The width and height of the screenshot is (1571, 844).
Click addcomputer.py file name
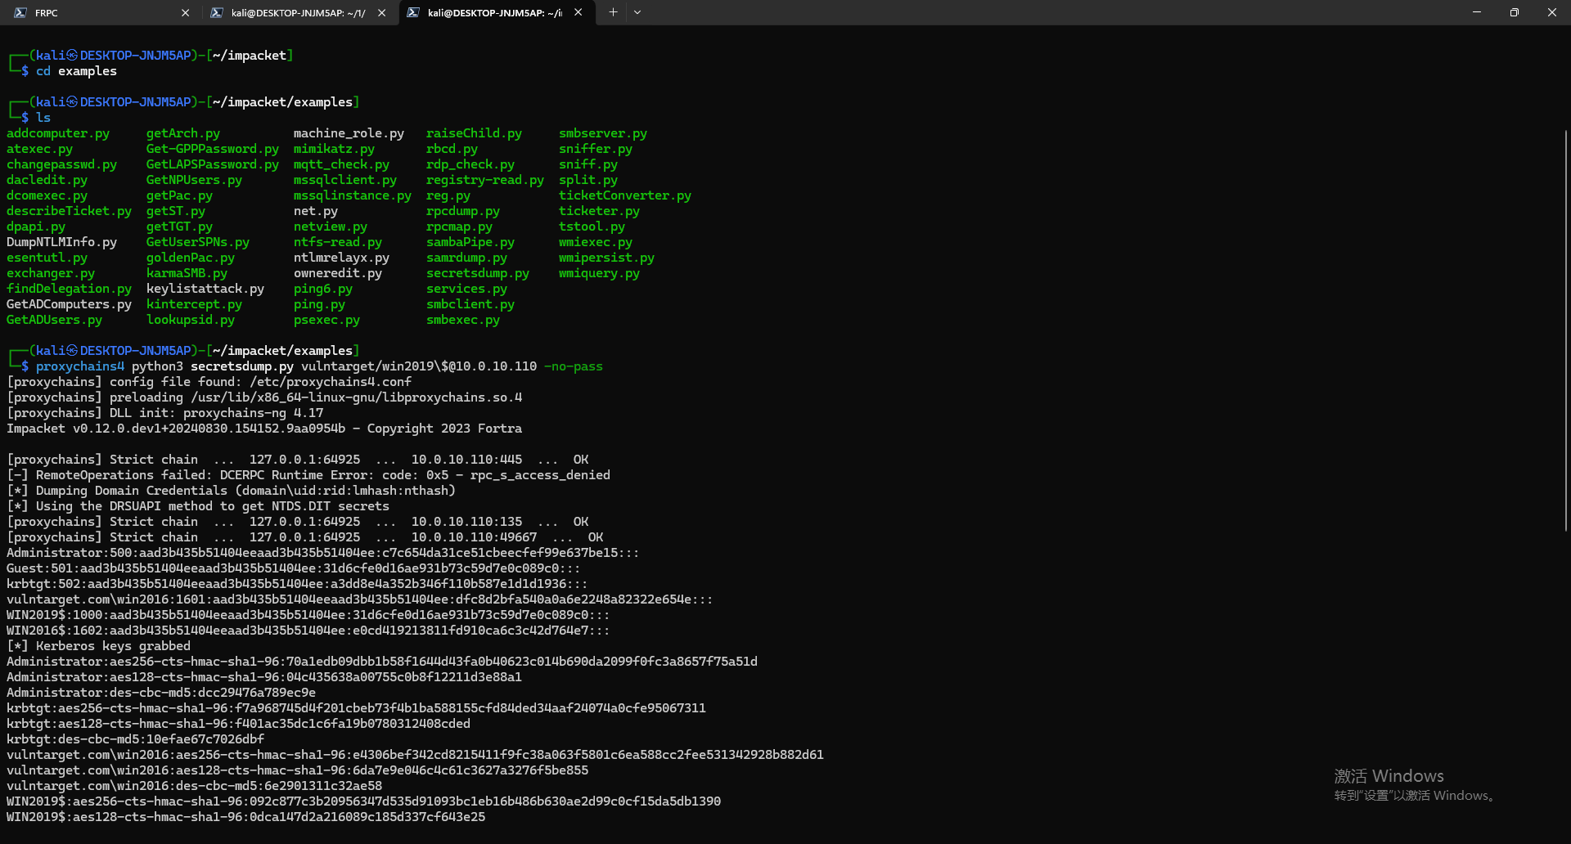click(x=58, y=133)
